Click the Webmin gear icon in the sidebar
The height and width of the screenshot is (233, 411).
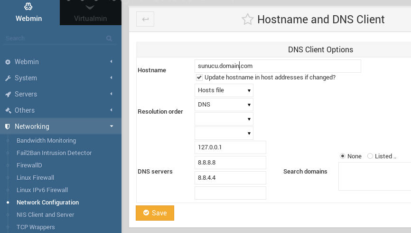pyautogui.click(x=8, y=62)
